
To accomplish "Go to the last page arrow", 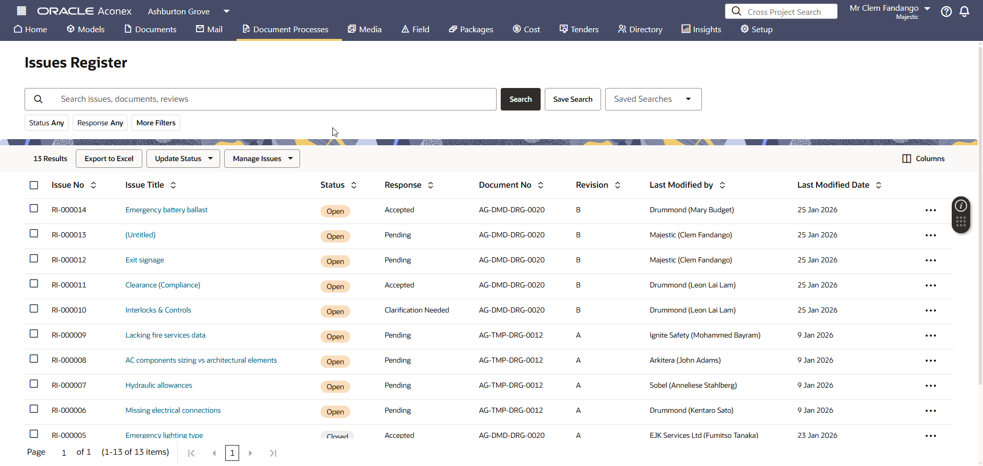I will click(x=273, y=453).
